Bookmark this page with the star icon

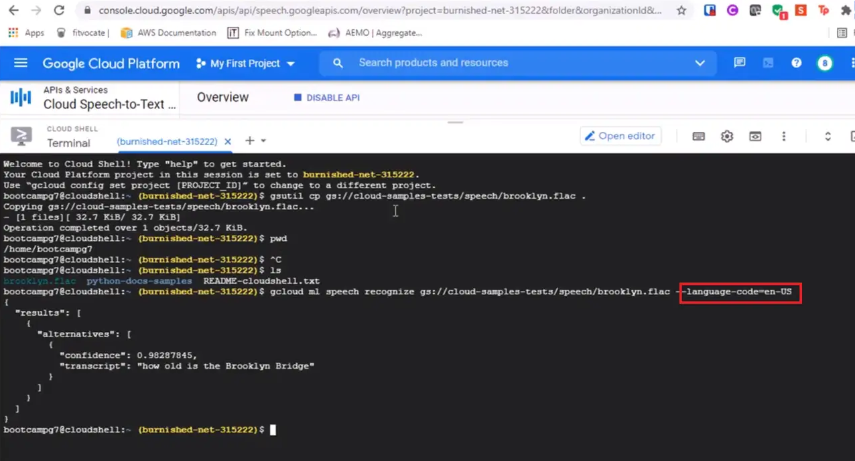(x=681, y=11)
